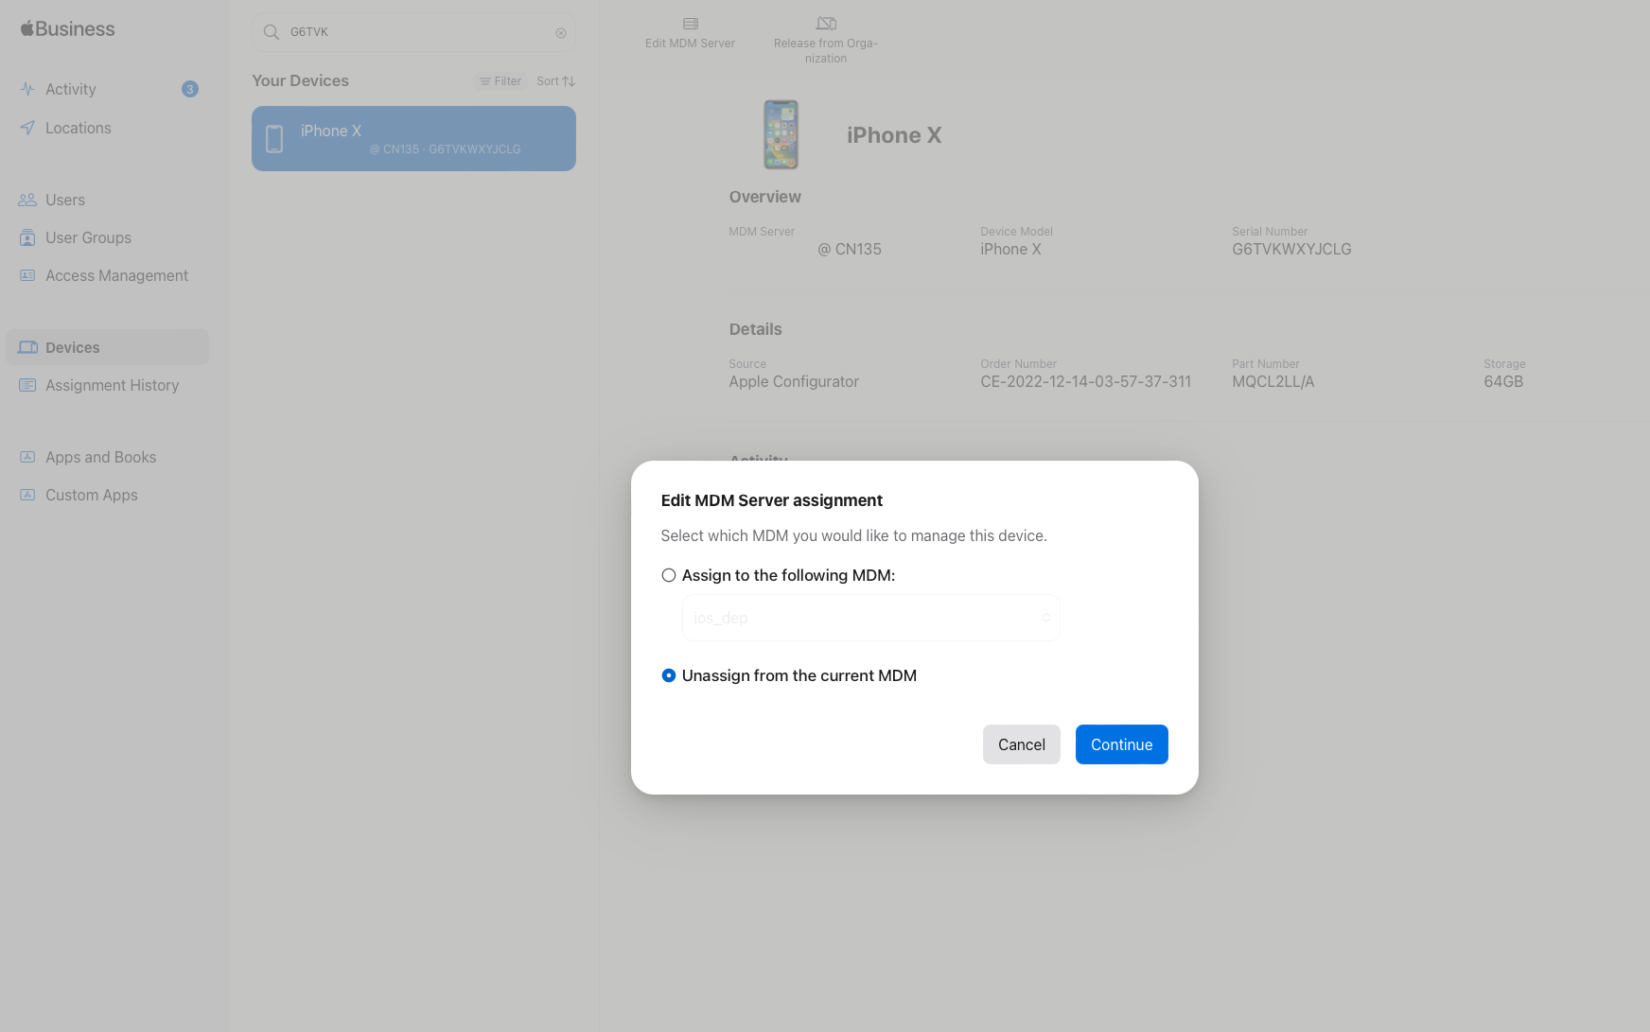Click the Activity pulse icon
Image resolution: width=1650 pixels, height=1032 pixels.
[27, 89]
